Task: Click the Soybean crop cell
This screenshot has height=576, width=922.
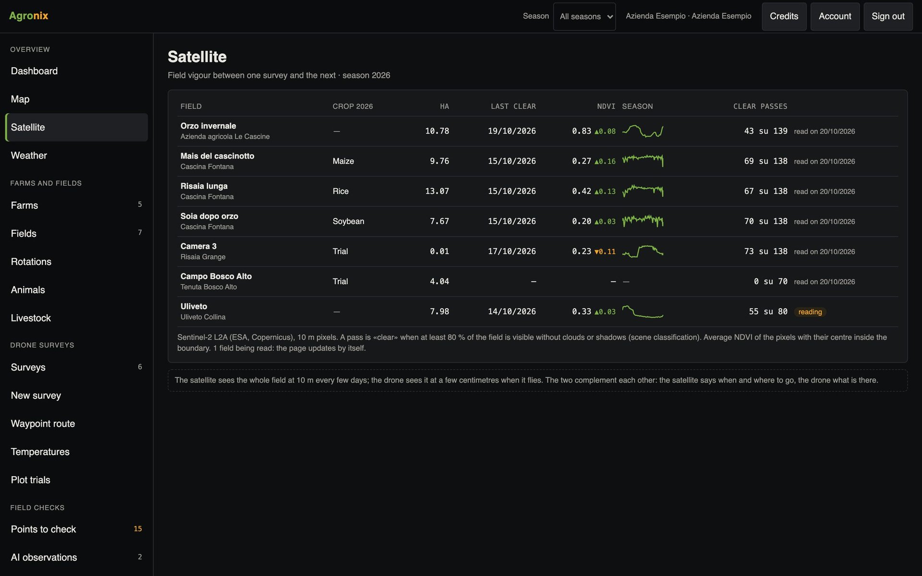Action: pos(348,221)
